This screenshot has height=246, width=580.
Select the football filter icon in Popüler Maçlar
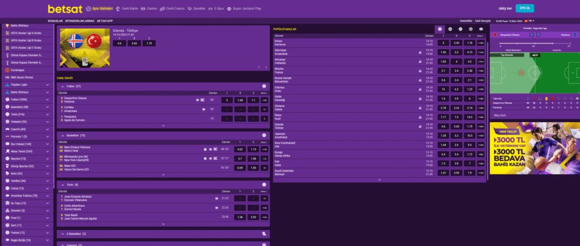(x=440, y=29)
